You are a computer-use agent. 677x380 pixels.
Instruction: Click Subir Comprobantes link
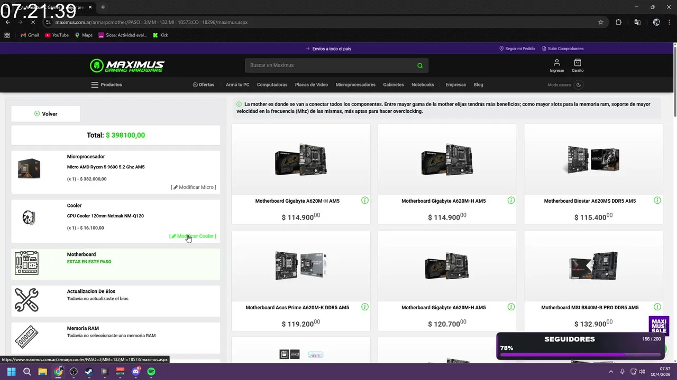[x=563, y=49]
